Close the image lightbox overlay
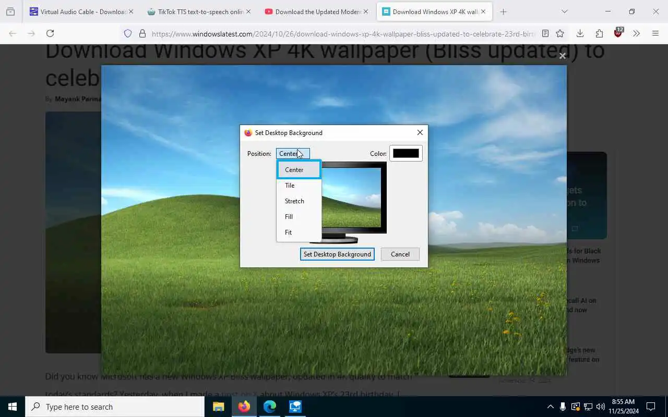 (563, 56)
